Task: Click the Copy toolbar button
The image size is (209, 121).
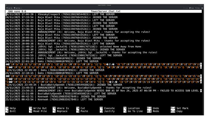Action: click(x=186, y=8)
